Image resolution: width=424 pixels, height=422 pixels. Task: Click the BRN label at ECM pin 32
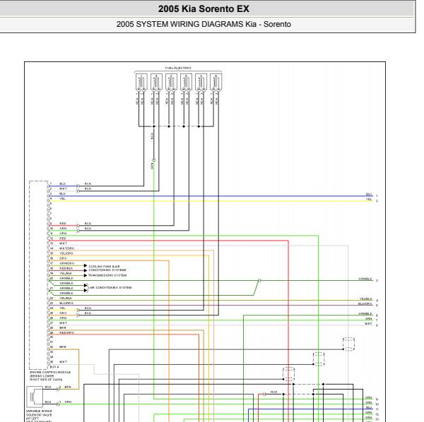coord(63,347)
